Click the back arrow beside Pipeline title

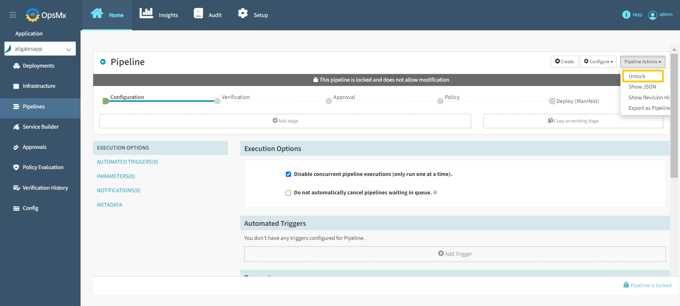[x=103, y=62]
